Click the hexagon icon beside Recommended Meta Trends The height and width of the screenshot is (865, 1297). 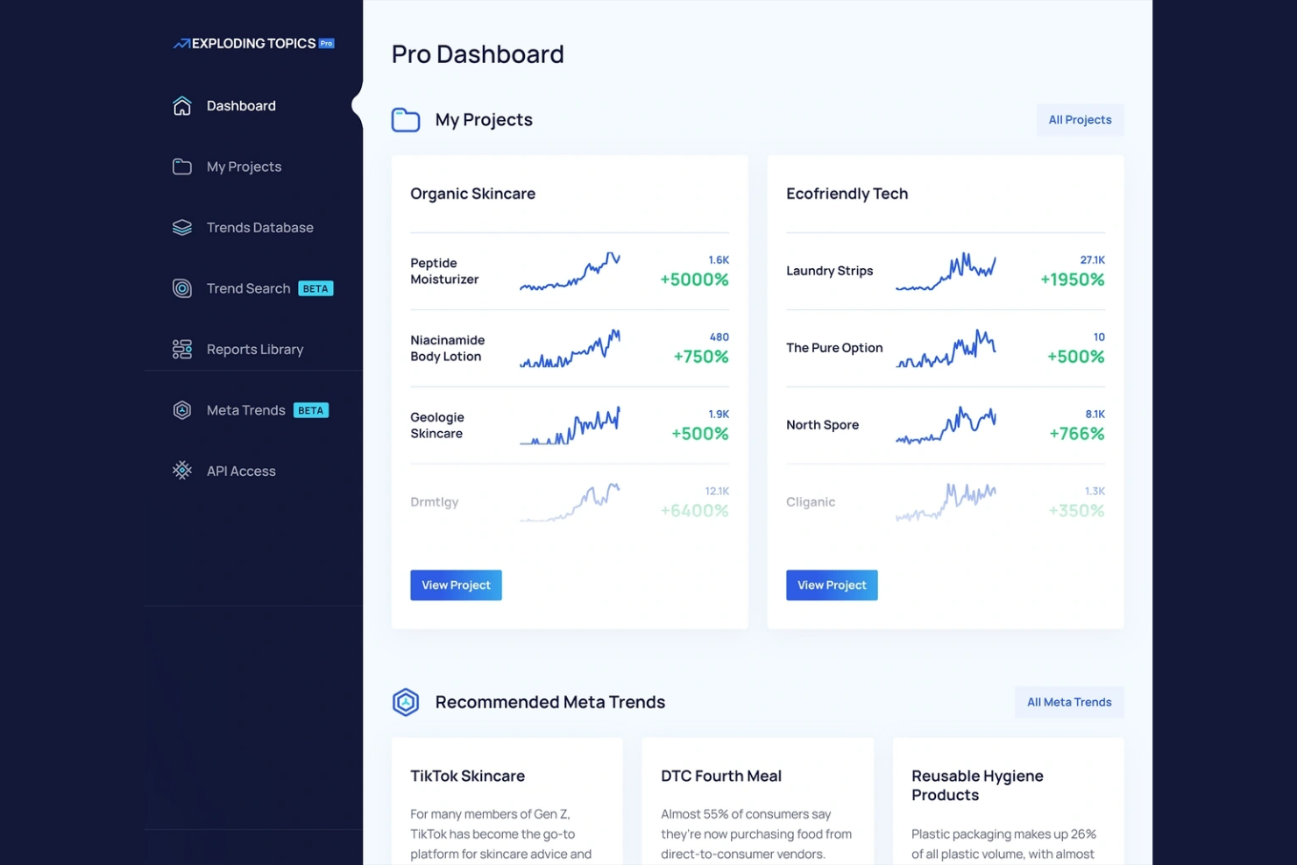[x=406, y=702]
